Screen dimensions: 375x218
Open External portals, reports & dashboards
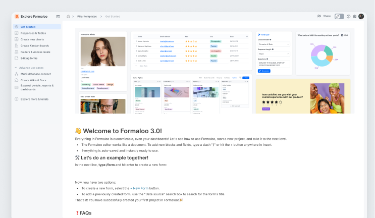pos(37,87)
